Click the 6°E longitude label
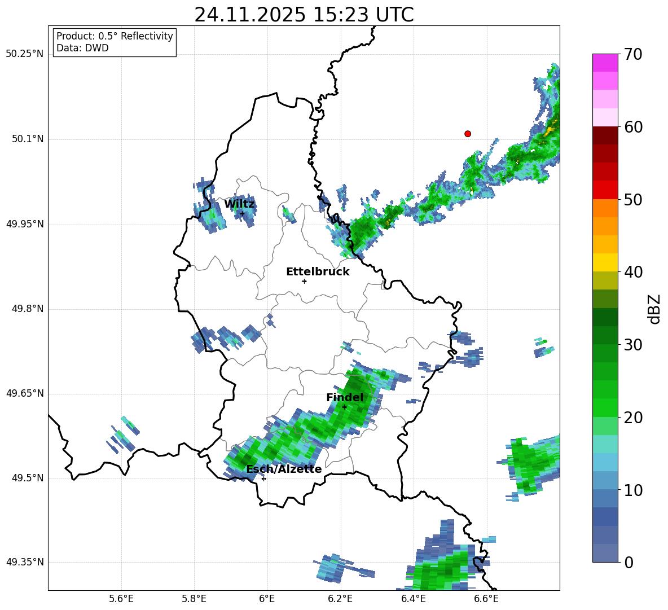The width and height of the screenshot is (668, 610). coord(267,599)
